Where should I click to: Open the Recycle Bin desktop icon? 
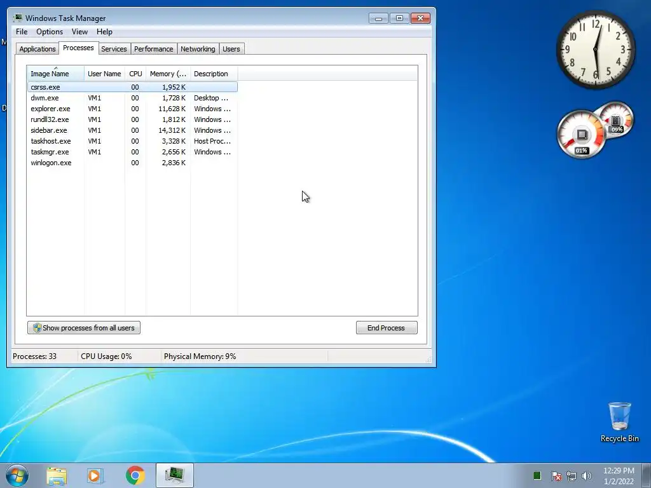point(619,422)
